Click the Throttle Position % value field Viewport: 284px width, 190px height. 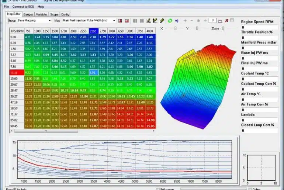click(260, 38)
